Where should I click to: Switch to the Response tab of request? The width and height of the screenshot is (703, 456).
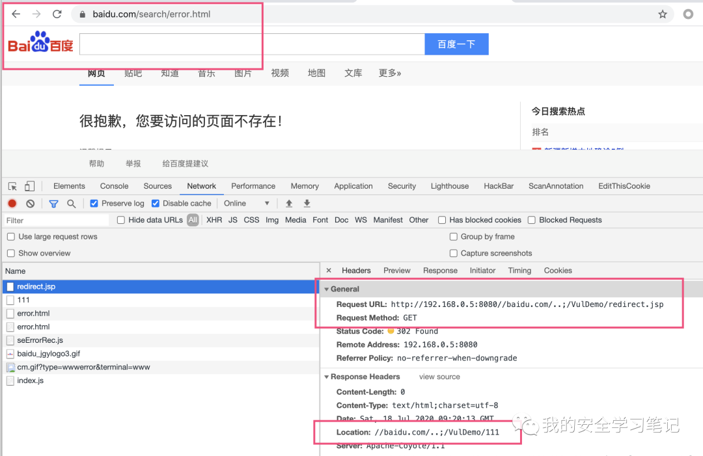coord(440,271)
